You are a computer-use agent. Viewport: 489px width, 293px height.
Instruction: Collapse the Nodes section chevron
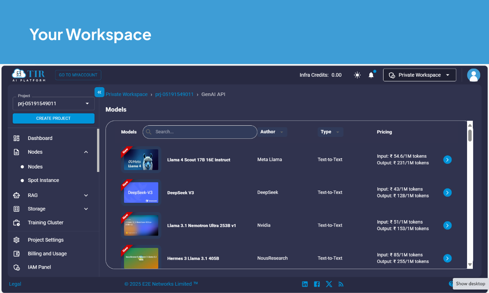(x=86, y=152)
